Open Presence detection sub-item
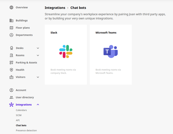 (26, 130)
